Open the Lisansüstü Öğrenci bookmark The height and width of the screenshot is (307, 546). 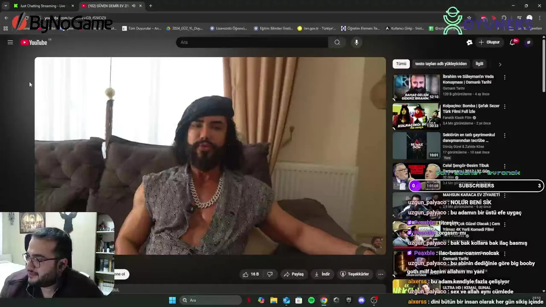coord(228,29)
